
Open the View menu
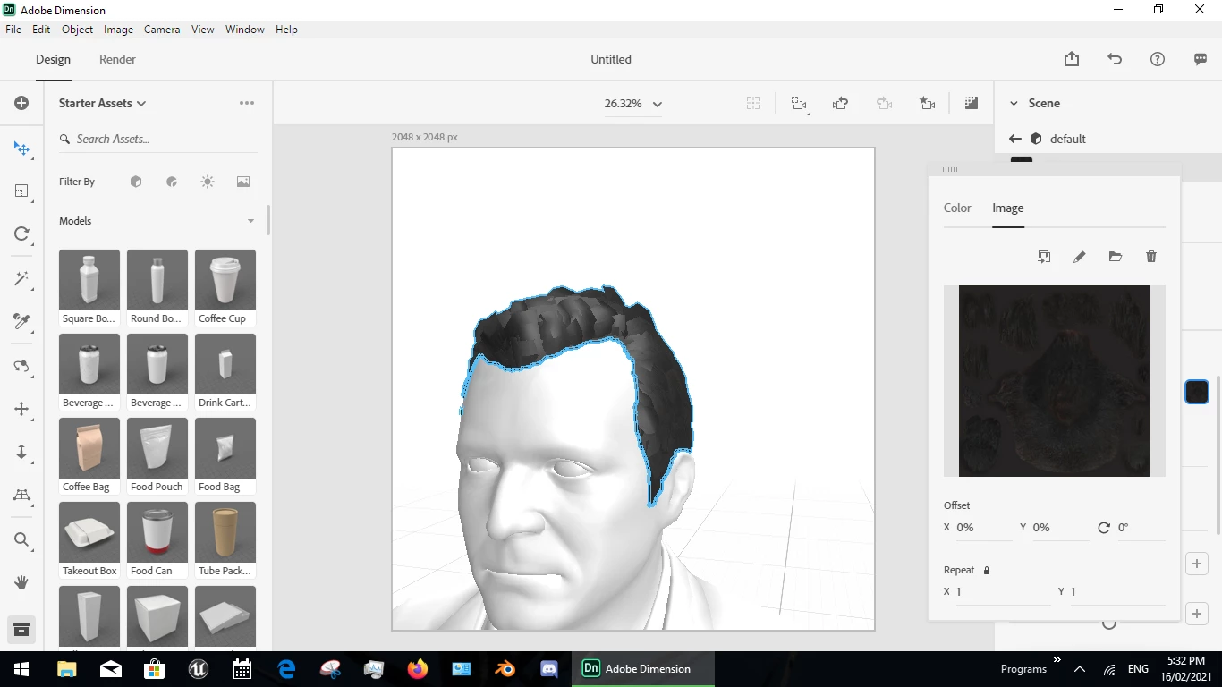pyautogui.click(x=203, y=30)
